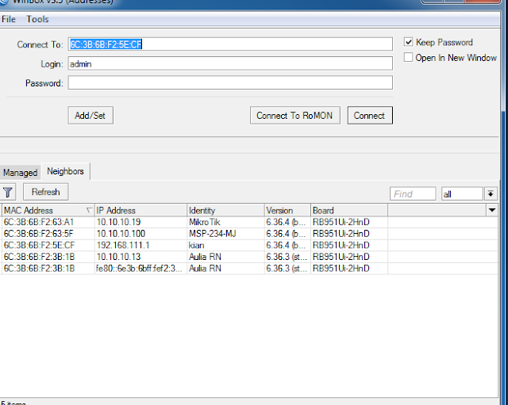Switch to the Managed tab

(20, 173)
